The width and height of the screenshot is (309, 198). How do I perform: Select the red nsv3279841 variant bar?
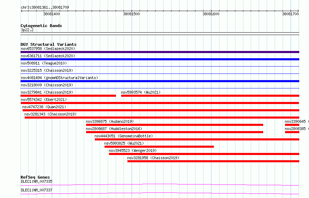point(68,96)
